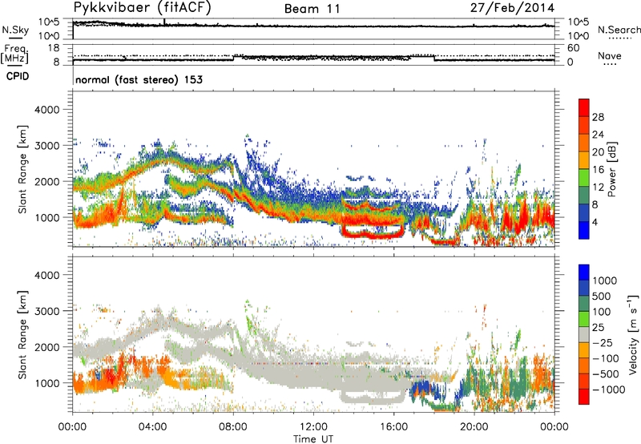This screenshot has width=641, height=444.
Task: Click the 4000 tick on power panel
Action: coord(46,110)
